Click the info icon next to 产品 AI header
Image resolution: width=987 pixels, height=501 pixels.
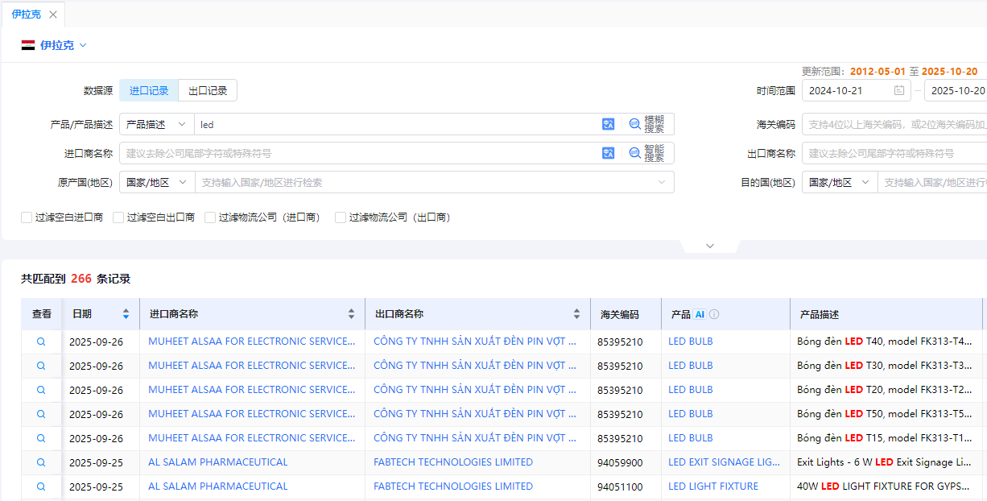714,314
